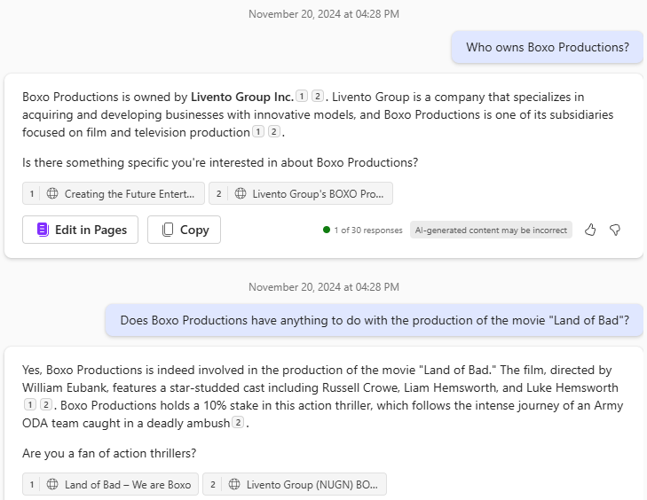This screenshot has height=500, width=647.
Task: Click the first November 20, 2024 timestamp
Action: pyautogui.click(x=324, y=14)
